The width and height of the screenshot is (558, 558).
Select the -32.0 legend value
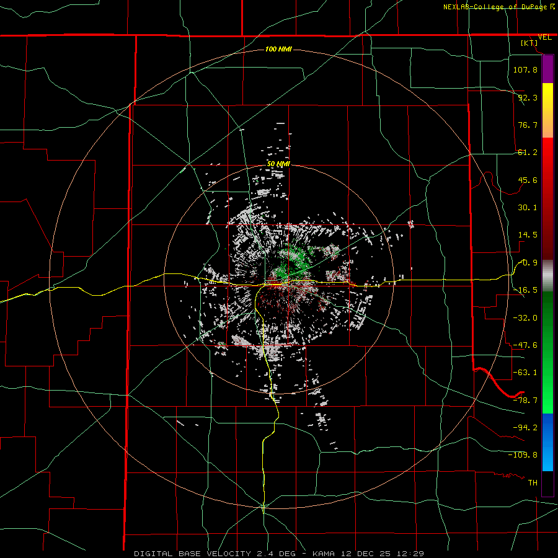point(525,318)
